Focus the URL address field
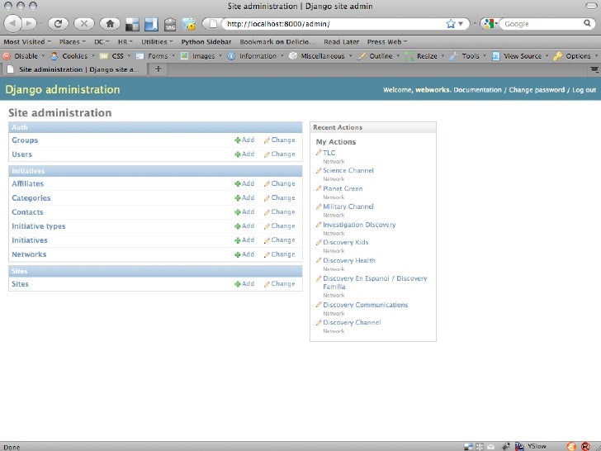601x451 pixels. 335,24
